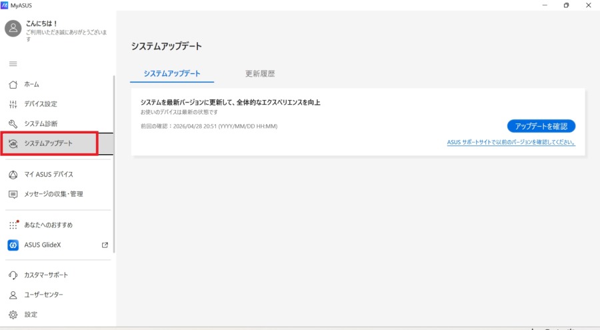
Task: Click the System Diagnosis wrench icon
Action: tap(13, 124)
